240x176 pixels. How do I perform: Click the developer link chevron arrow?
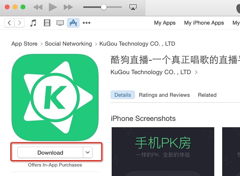(x=196, y=72)
